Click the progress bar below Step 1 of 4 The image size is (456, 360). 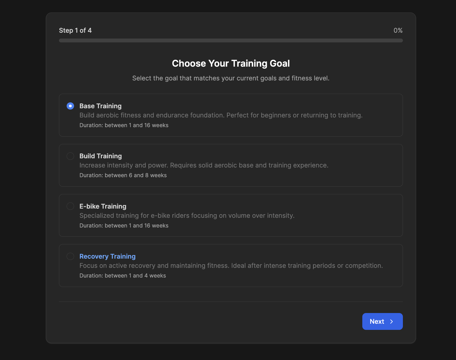point(231,40)
